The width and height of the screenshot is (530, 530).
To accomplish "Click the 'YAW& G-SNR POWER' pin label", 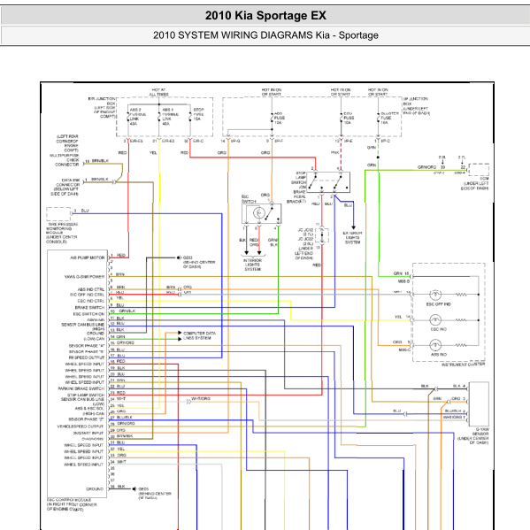I will click(85, 277).
